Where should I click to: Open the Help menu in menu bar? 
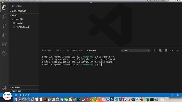coord(40,1)
